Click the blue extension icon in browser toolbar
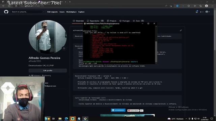 pos(177,6)
